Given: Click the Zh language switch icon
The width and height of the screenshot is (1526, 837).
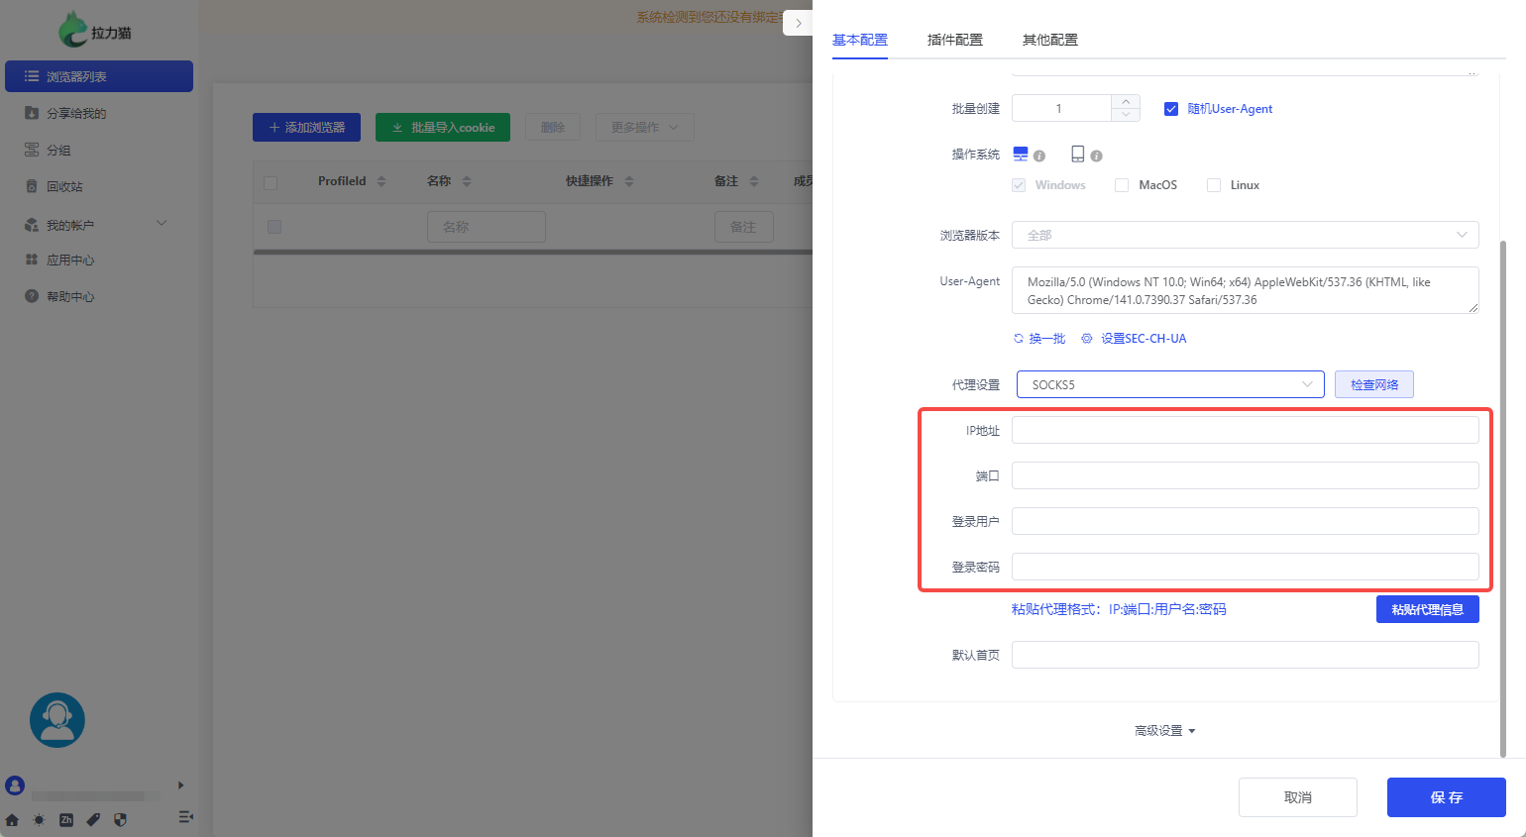Looking at the screenshot, I should pos(66,820).
